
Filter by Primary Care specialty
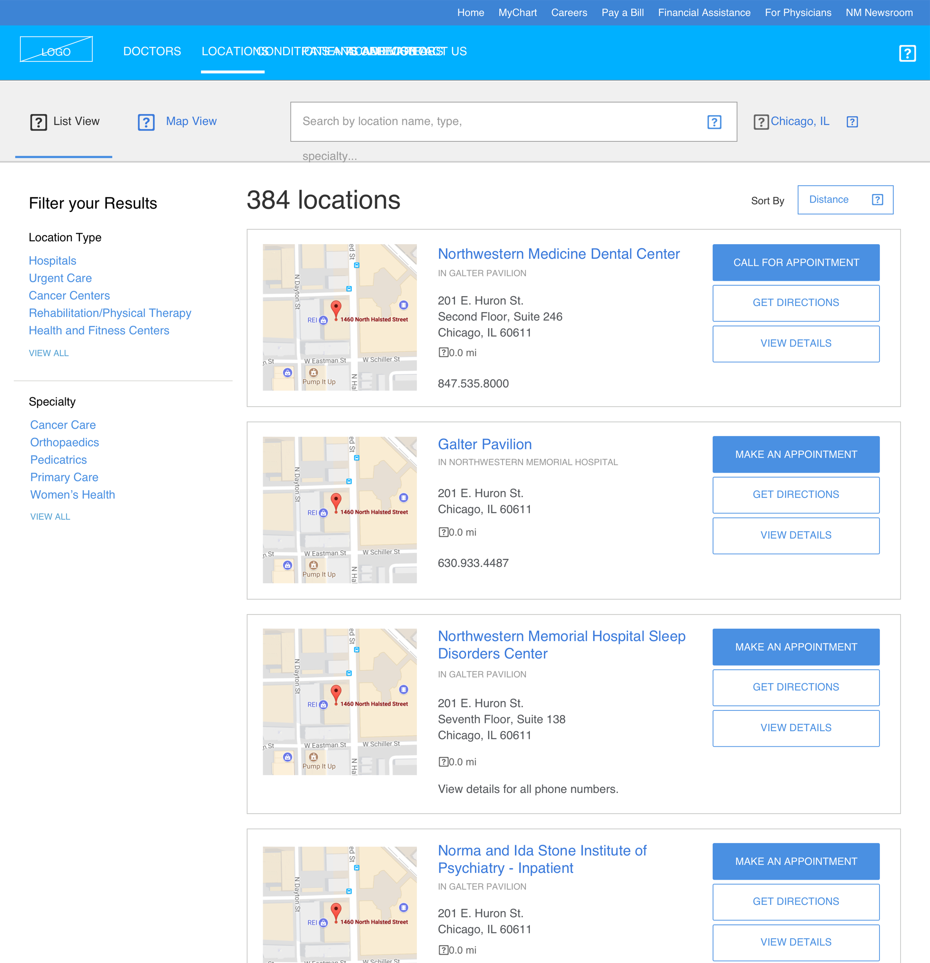pyautogui.click(x=64, y=477)
